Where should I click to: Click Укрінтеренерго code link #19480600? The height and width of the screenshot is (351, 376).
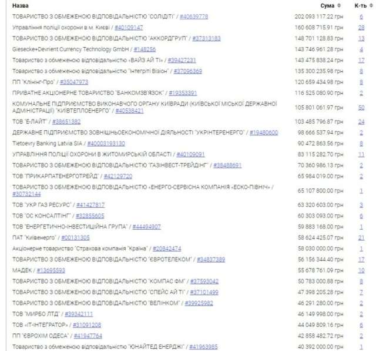264,133
